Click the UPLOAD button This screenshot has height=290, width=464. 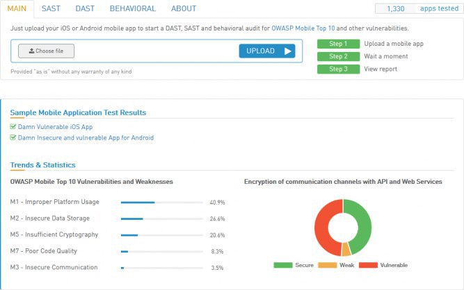pos(267,51)
